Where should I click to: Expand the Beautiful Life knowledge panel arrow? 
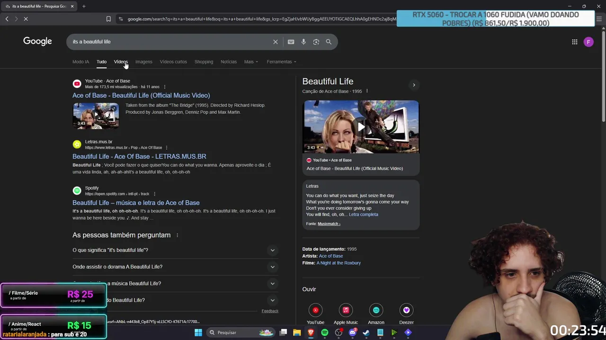tap(414, 85)
